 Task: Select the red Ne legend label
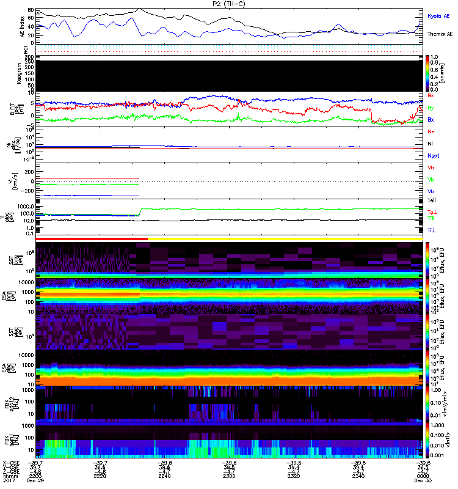431,131
